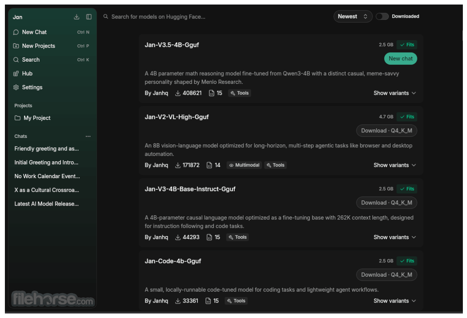Click the download icon in the Jan sidebar header

tap(77, 17)
